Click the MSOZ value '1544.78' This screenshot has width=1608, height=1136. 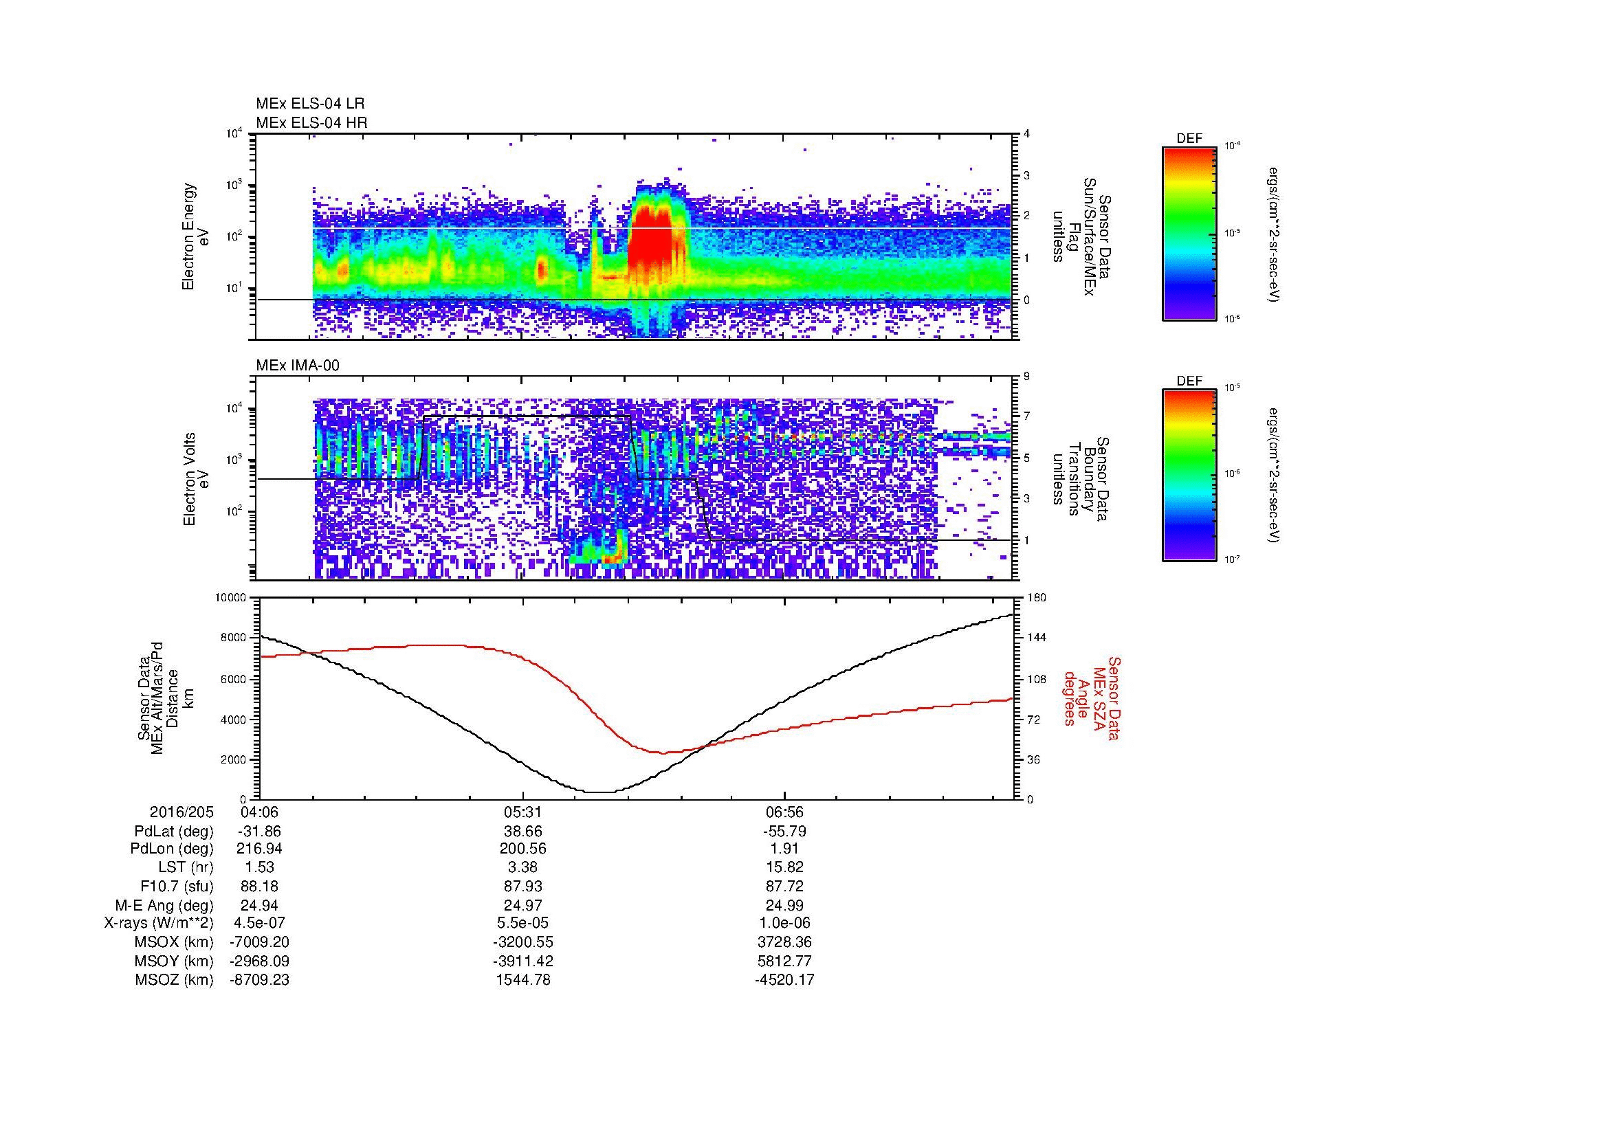pos(522,980)
